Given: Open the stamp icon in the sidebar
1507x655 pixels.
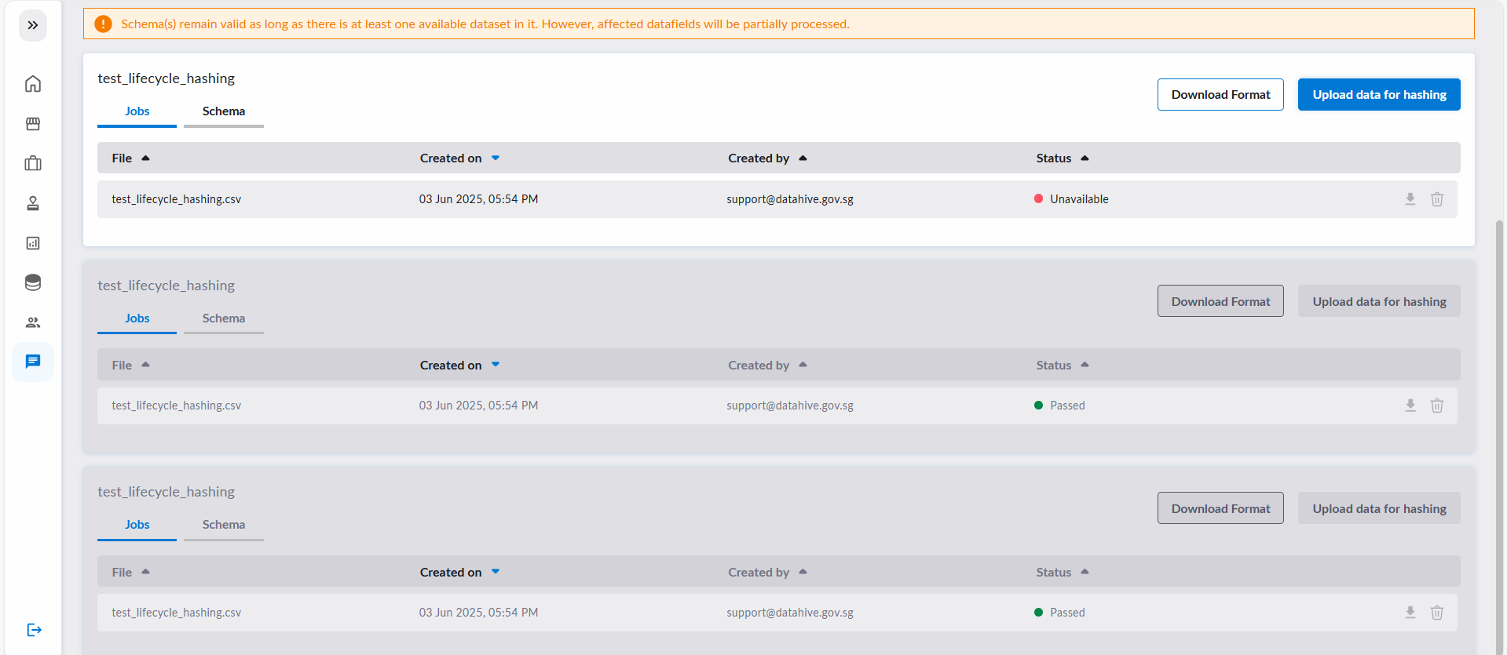Looking at the screenshot, I should click(x=33, y=203).
